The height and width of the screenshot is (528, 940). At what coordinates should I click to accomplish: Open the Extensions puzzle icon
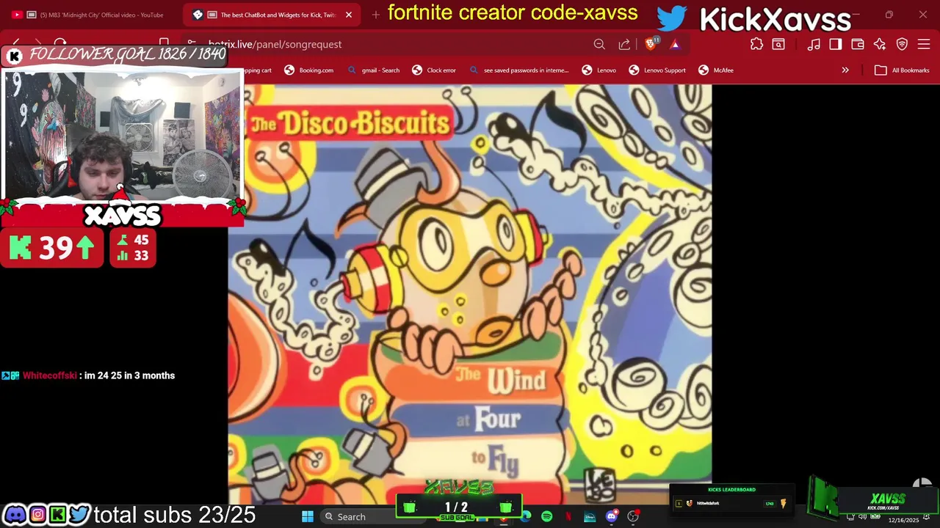point(756,45)
